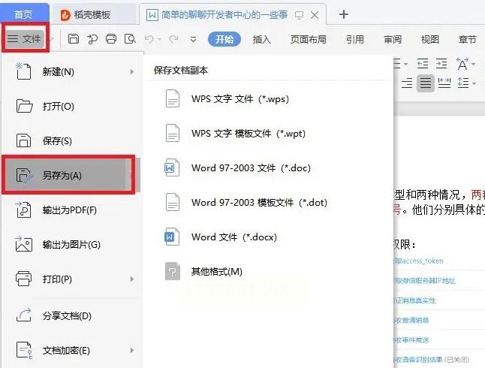Select 输出为图片(G) menu entry
The width and height of the screenshot is (485, 368).
71,244
